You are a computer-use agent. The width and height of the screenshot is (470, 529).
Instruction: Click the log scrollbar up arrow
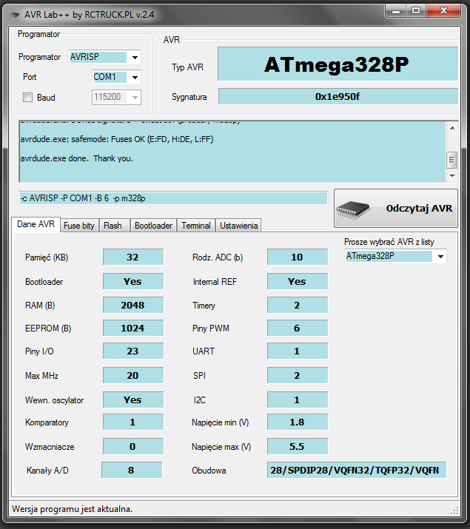click(x=452, y=128)
